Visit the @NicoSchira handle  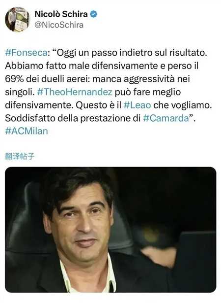(x=59, y=25)
